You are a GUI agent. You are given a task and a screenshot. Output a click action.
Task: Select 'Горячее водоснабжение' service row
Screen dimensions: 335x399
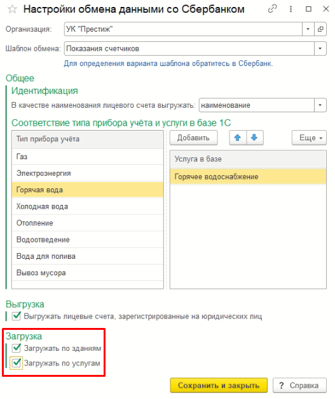click(248, 176)
